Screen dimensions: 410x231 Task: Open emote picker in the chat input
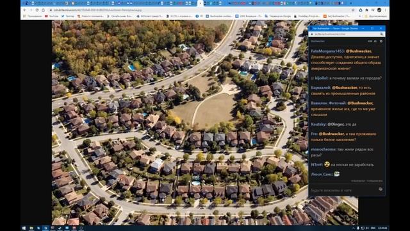pyautogui.click(x=381, y=189)
